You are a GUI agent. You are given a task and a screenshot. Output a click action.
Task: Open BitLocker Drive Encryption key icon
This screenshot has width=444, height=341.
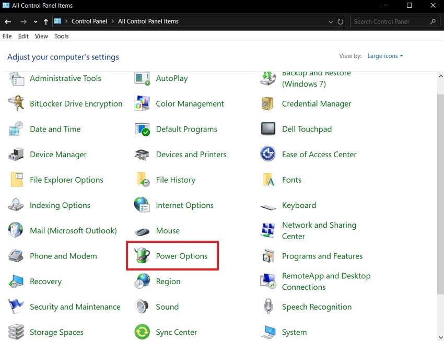coord(16,103)
